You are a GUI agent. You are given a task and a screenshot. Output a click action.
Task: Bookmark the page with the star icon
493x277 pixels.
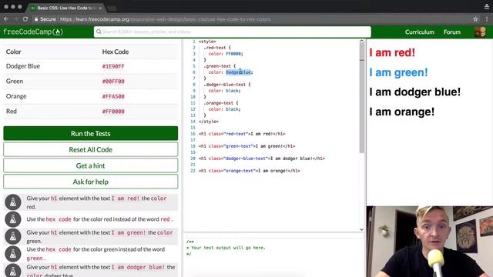click(x=475, y=19)
